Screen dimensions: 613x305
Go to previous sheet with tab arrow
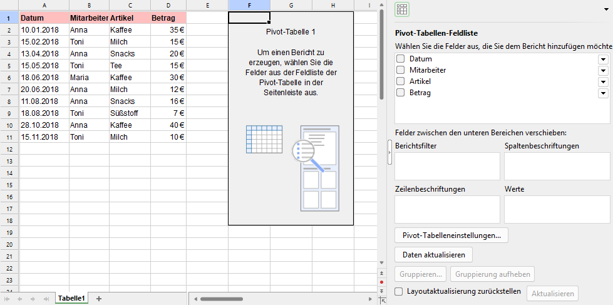(x=19, y=299)
